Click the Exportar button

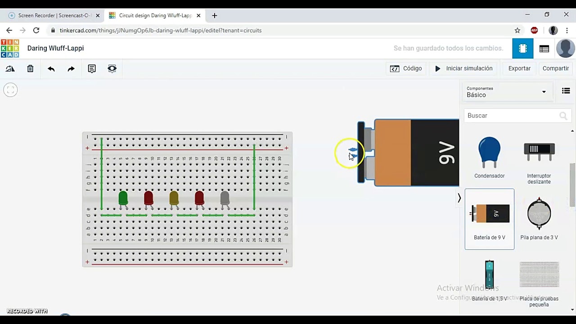click(519, 68)
